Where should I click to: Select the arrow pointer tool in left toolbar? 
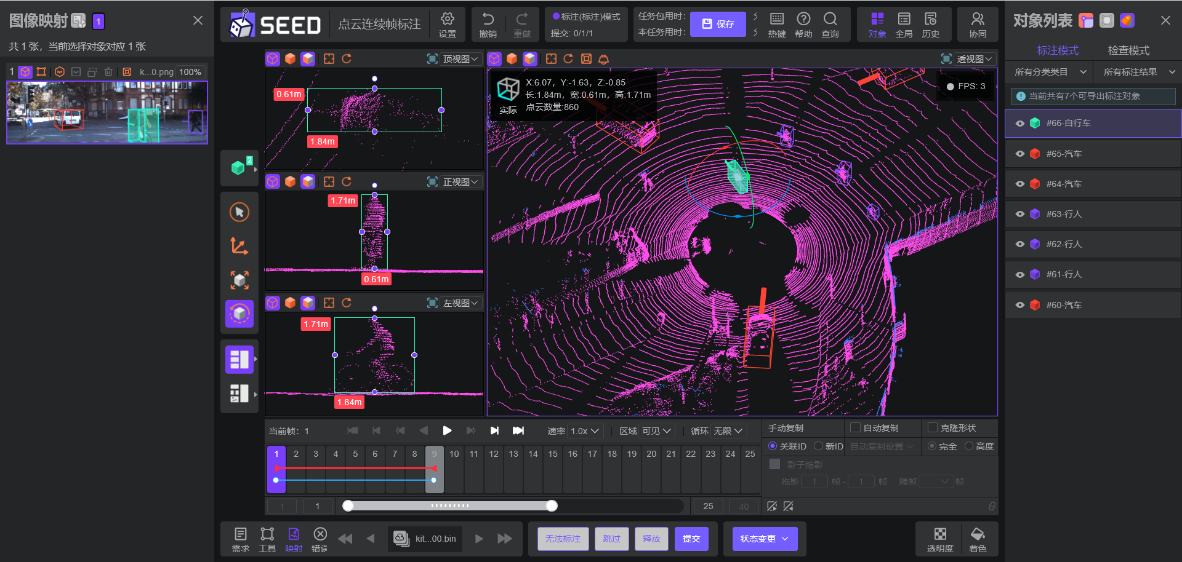click(239, 212)
